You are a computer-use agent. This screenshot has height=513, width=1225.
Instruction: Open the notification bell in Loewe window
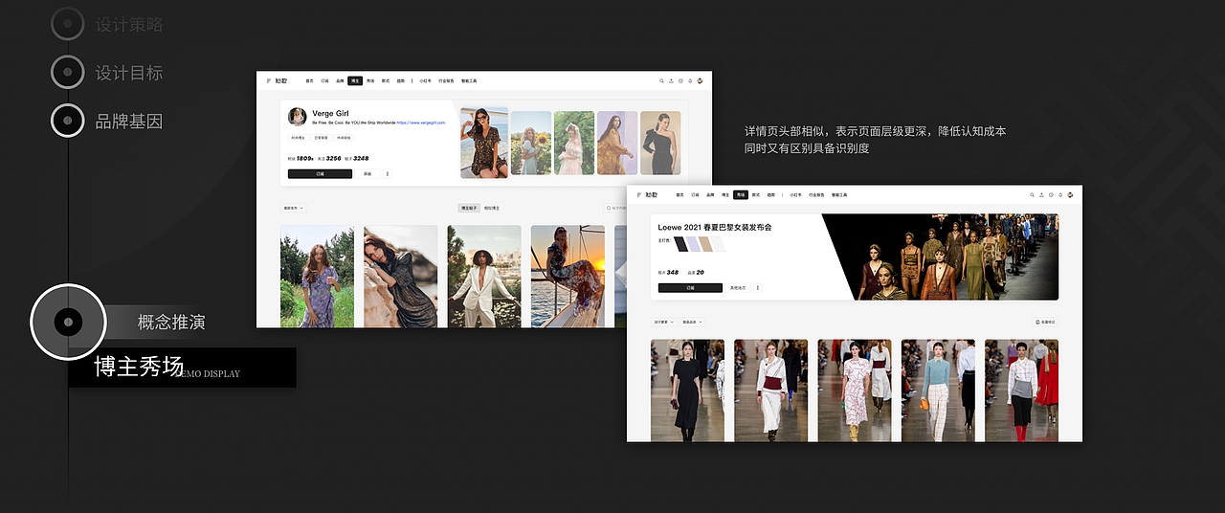(1060, 195)
